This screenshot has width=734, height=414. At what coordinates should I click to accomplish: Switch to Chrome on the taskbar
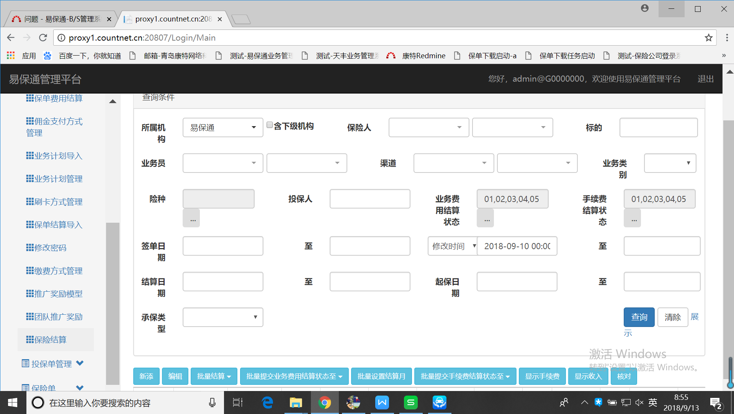pyautogui.click(x=324, y=402)
